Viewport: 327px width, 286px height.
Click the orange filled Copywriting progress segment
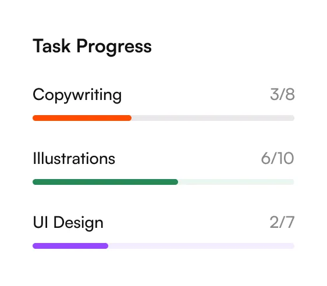pyautogui.click(x=82, y=118)
